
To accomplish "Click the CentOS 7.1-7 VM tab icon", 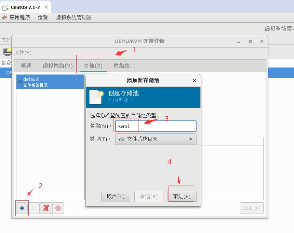I will [x=5, y=7].
